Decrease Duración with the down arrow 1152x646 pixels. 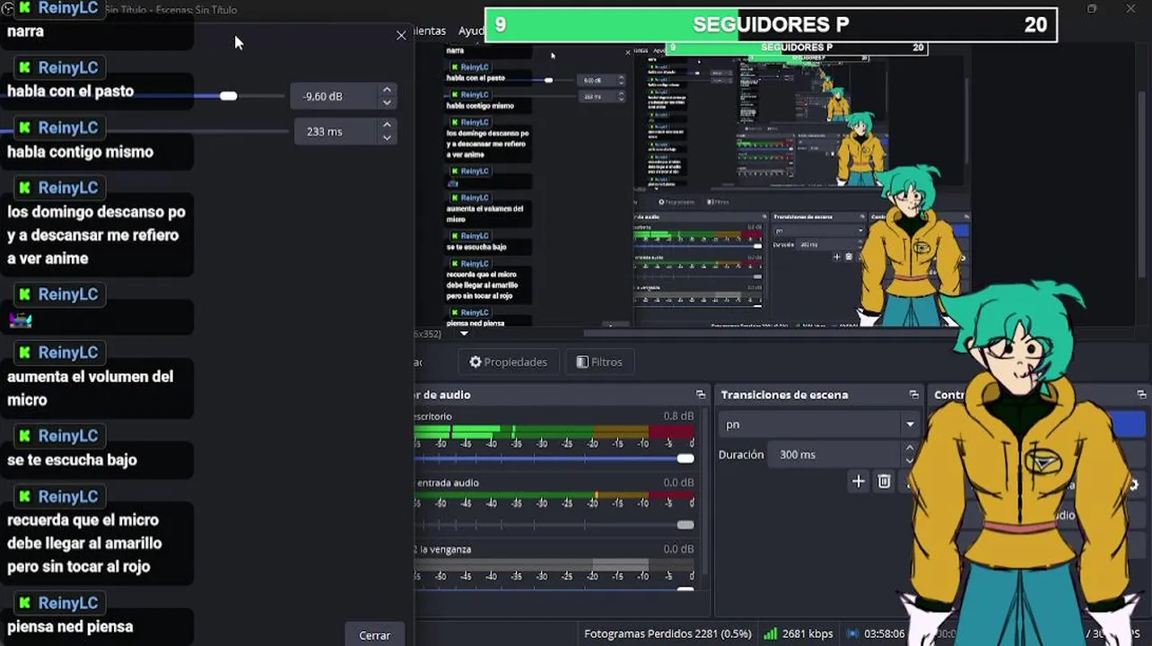coord(910,461)
